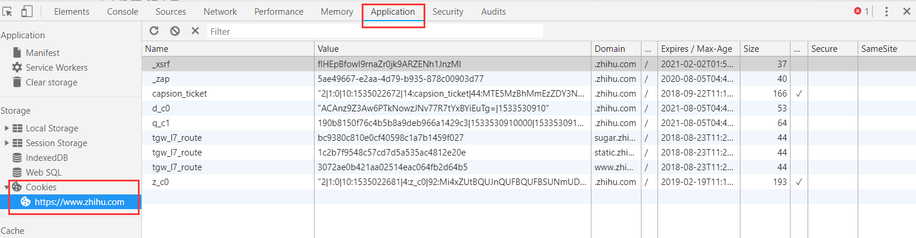Focus the cookie Filter input field
The width and height of the screenshot is (916, 238).
click(x=375, y=31)
